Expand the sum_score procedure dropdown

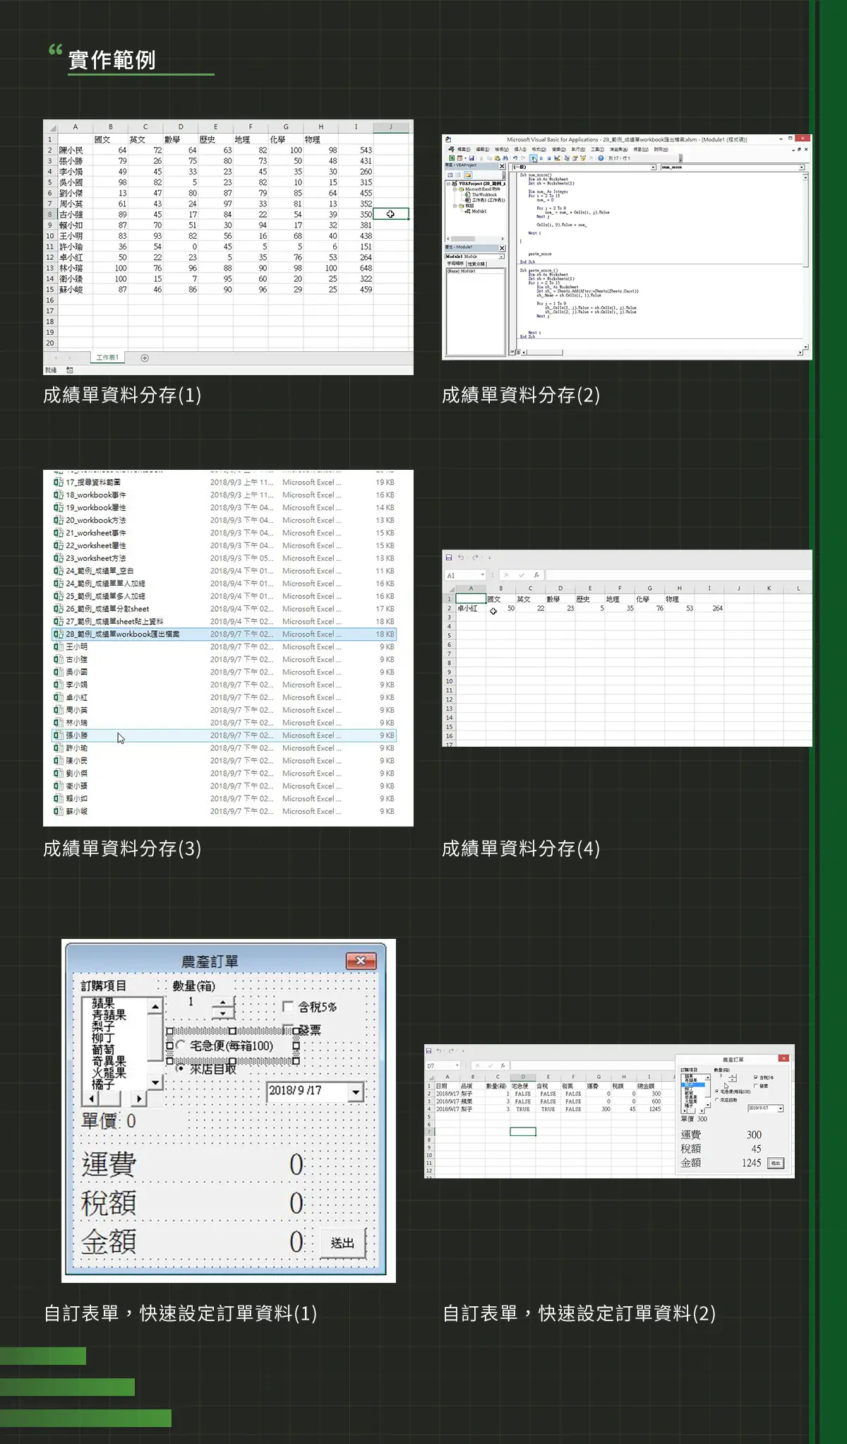coord(801,167)
